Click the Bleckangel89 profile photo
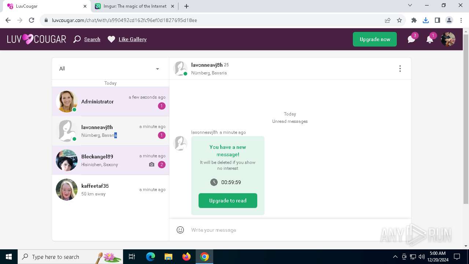Viewport: 469px width, 264px height. point(67,160)
